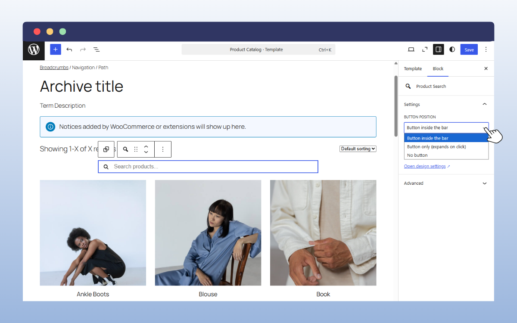Click the 'Showing 1-X of X' results text
The width and height of the screenshot is (517, 323).
(x=69, y=149)
